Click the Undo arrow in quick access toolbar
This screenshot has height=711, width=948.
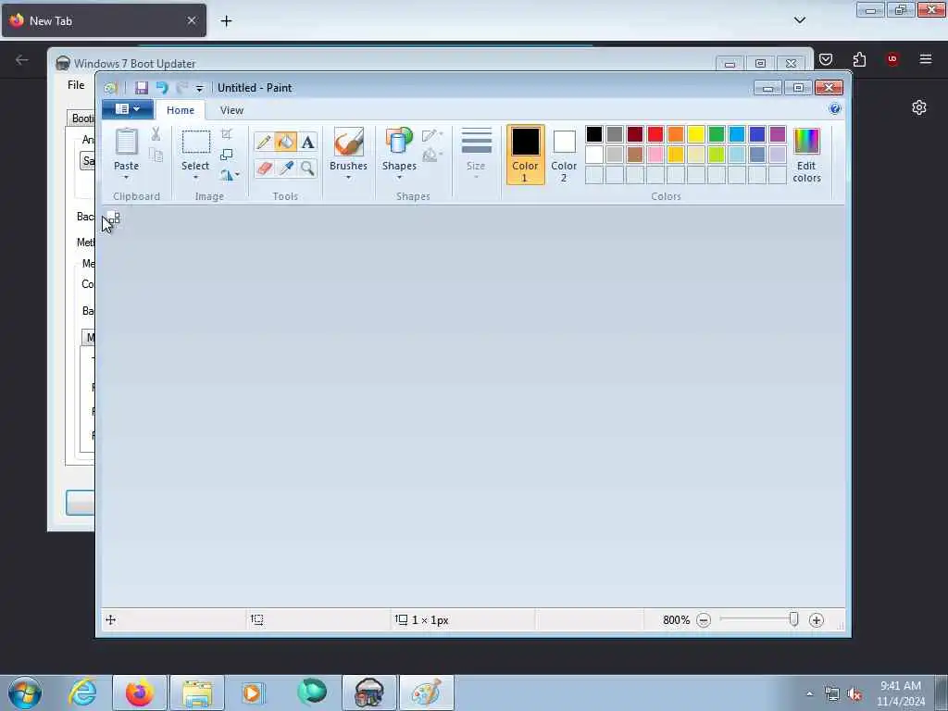162,88
